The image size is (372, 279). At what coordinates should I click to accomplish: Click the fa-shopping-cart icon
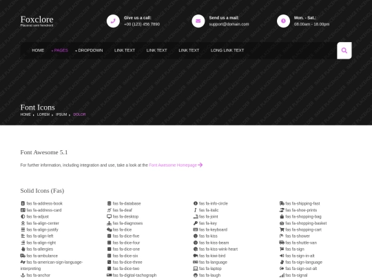(282, 229)
